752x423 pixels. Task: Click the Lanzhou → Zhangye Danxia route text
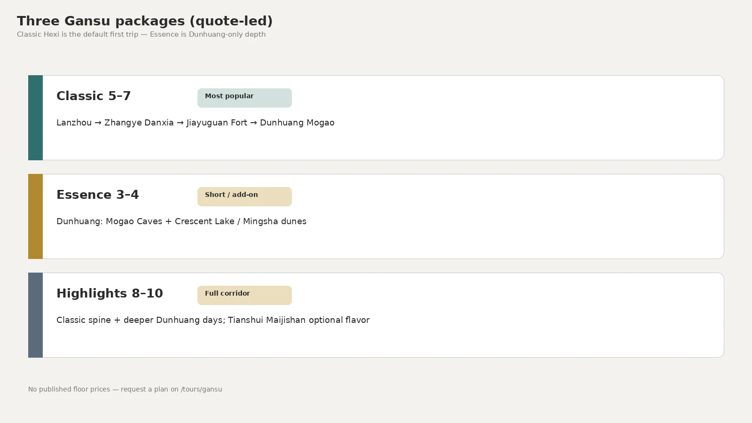point(196,123)
